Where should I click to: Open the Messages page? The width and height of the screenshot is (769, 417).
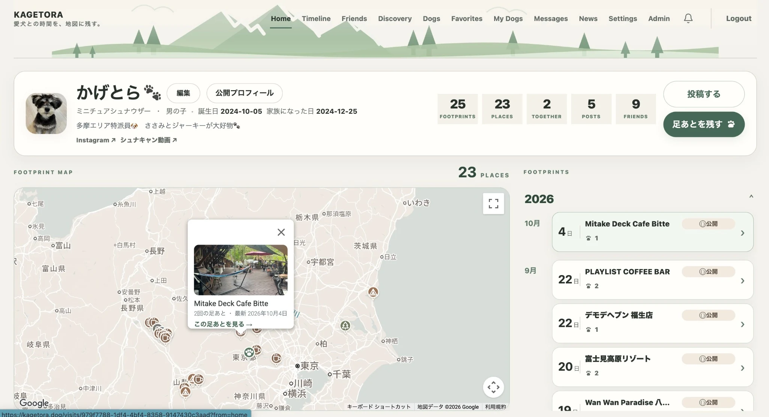551,18
